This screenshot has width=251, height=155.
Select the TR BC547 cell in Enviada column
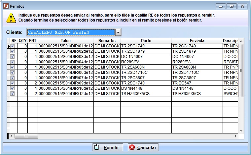point(197,83)
